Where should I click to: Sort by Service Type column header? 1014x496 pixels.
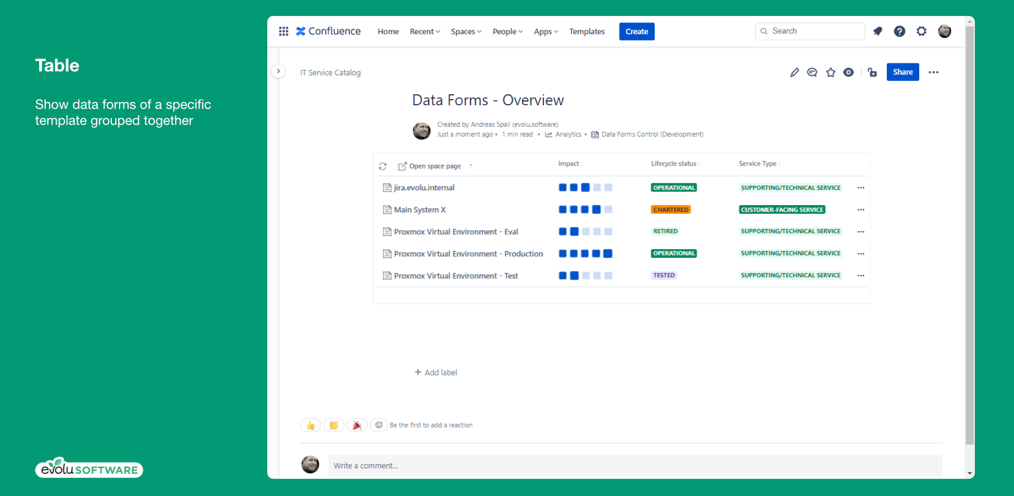tap(759, 164)
